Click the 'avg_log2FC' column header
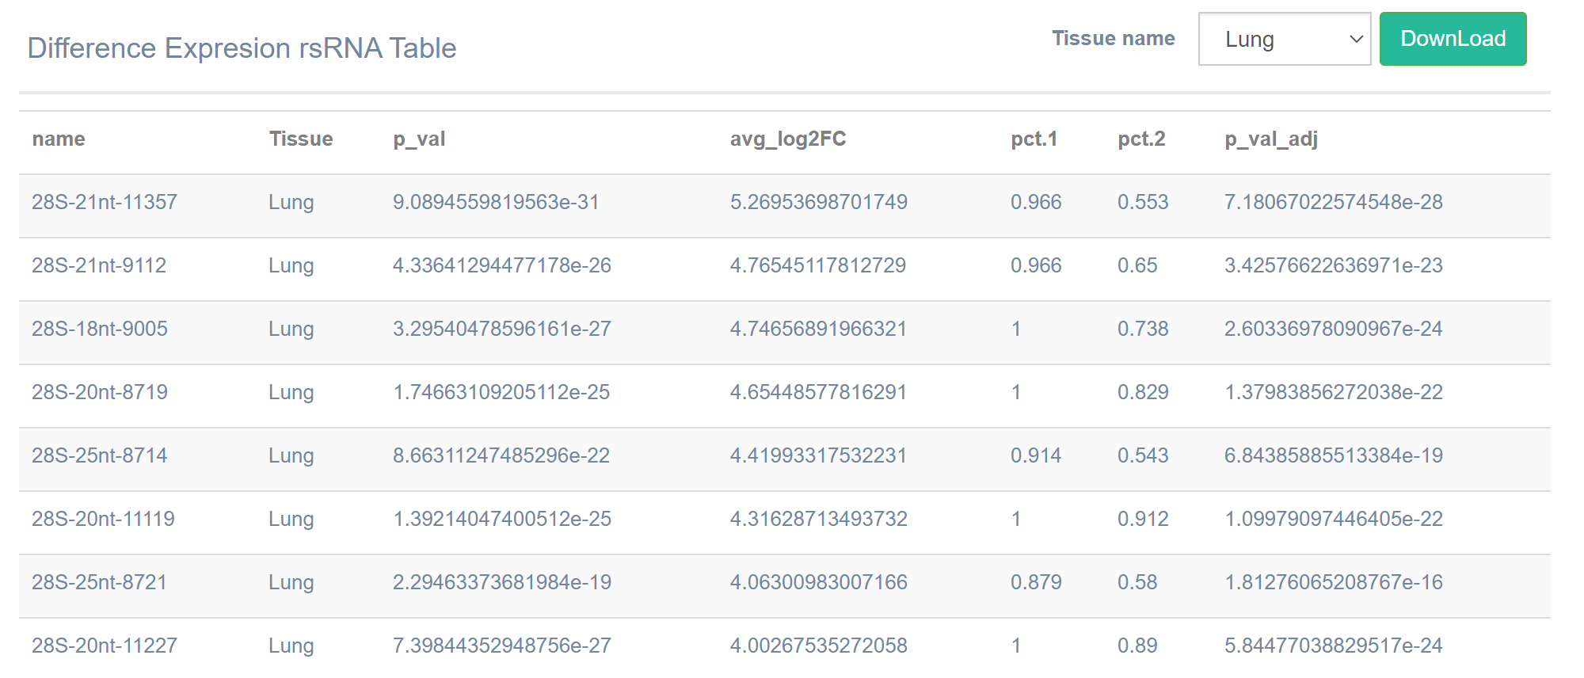 point(788,139)
